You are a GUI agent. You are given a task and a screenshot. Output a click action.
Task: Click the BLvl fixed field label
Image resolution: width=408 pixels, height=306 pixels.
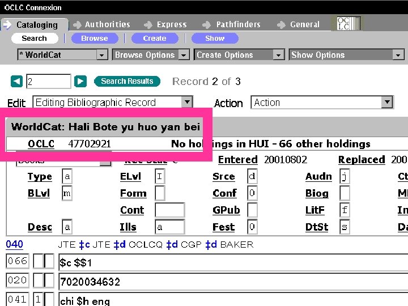pyautogui.click(x=39, y=193)
